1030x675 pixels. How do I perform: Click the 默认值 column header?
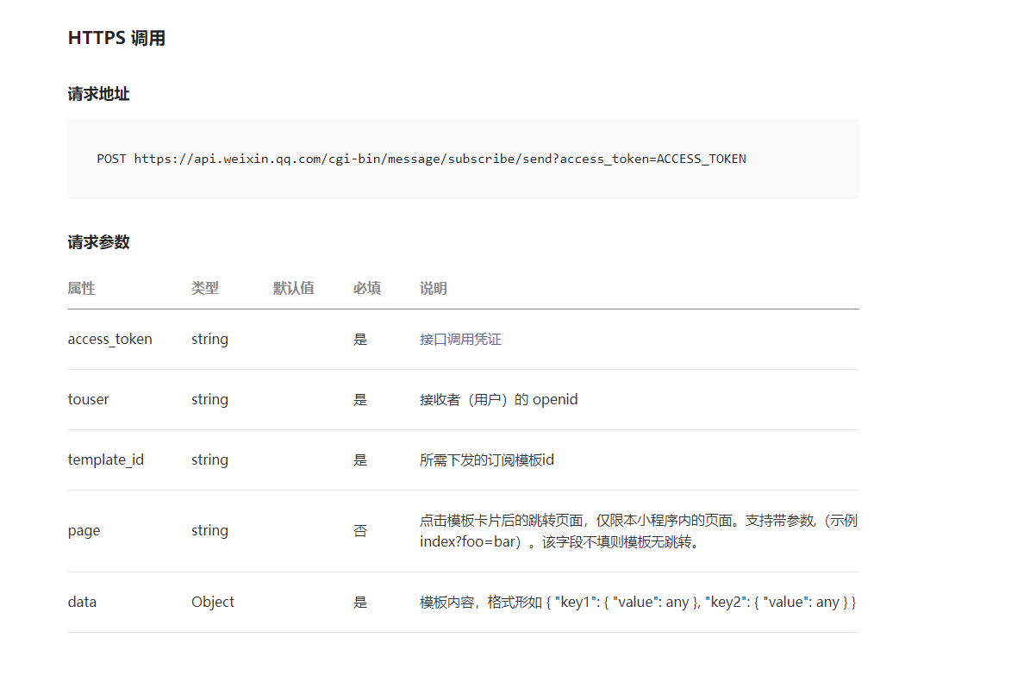[294, 288]
